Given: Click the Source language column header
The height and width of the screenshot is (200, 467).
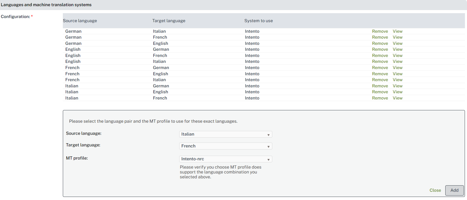Looking at the screenshot, I should click(80, 21).
